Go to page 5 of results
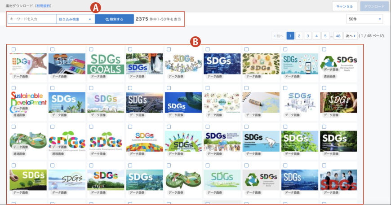This screenshot has width=391, height=205. pos(325,36)
